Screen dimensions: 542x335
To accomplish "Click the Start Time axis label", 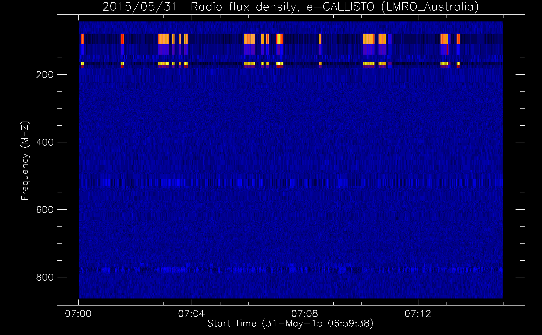I will tap(290, 324).
